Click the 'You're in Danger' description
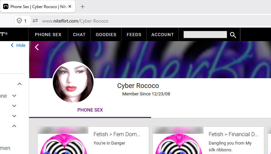 [x=109, y=143]
